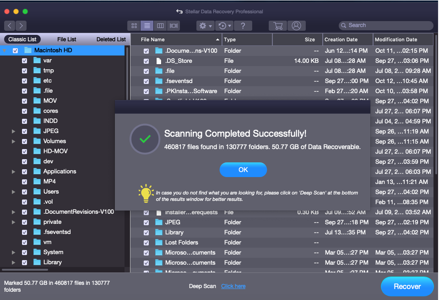Click in the Search field
Viewport: 439px width, 300px height.
(x=386, y=25)
